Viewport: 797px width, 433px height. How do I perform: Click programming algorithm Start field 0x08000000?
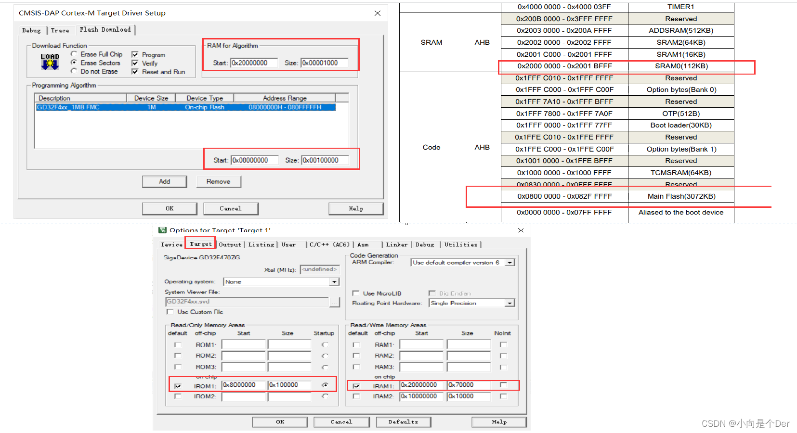(255, 160)
